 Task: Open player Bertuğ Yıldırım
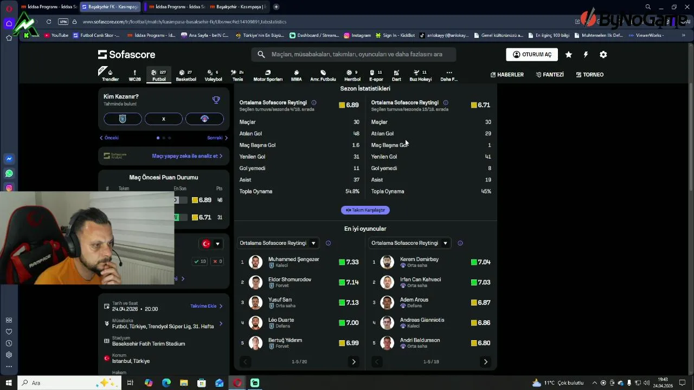pyautogui.click(x=300, y=343)
